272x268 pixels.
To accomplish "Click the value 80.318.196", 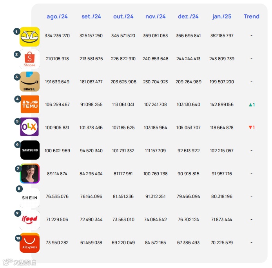I will [x=222, y=196].
